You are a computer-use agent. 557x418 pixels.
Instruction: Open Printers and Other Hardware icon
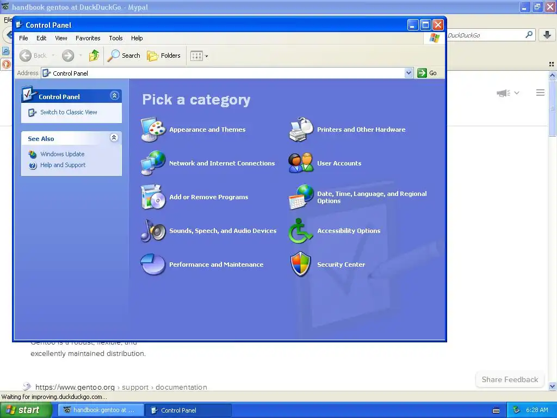click(301, 130)
